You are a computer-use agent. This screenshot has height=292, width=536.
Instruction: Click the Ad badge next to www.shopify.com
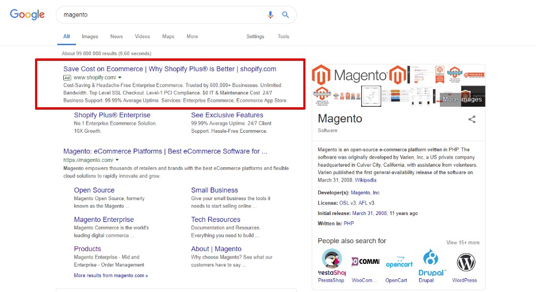click(x=67, y=78)
